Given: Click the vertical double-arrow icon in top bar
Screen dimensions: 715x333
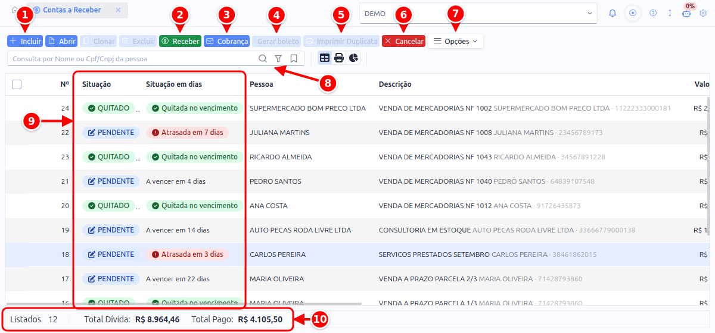Looking at the screenshot, I should 670,13.
